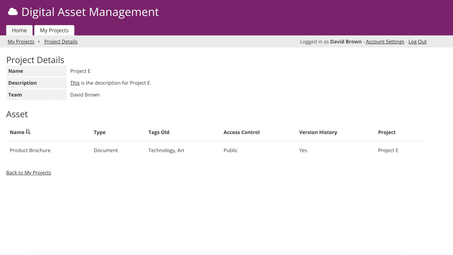Click the Team row label
Image resolution: width=453 pixels, height=255 pixels.
pyautogui.click(x=15, y=94)
